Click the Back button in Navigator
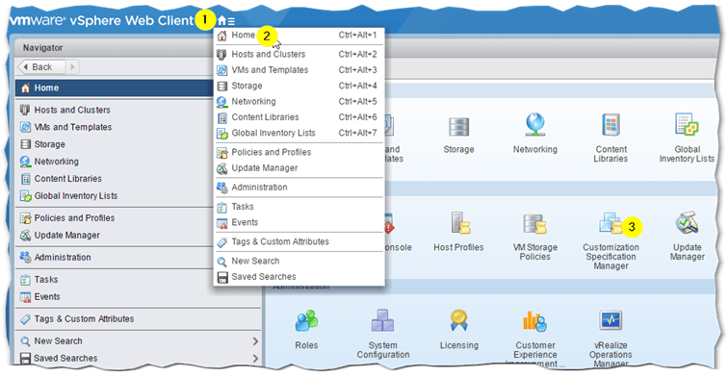The image size is (728, 377). point(41,67)
